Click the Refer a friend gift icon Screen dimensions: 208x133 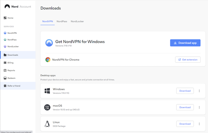(5, 86)
